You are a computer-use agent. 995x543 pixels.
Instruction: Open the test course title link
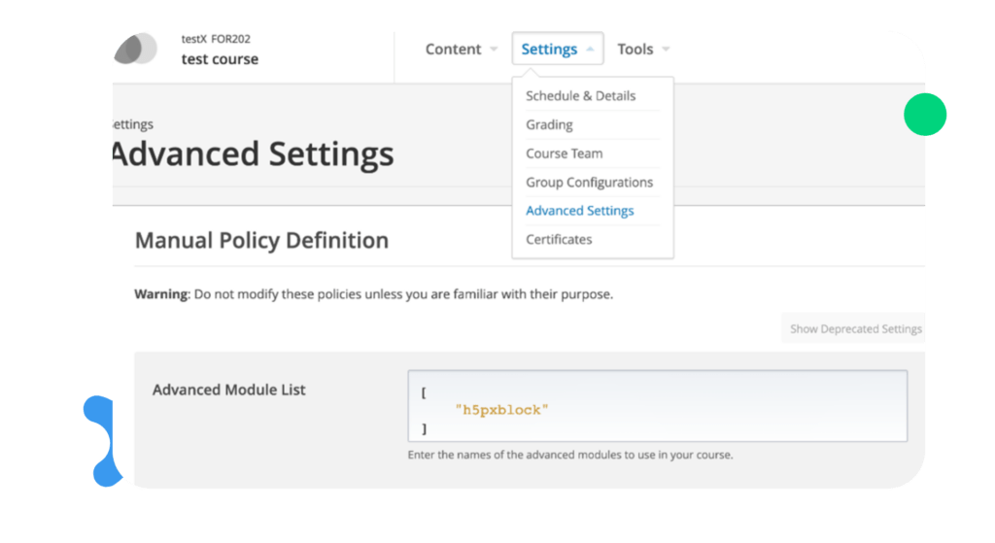click(220, 59)
